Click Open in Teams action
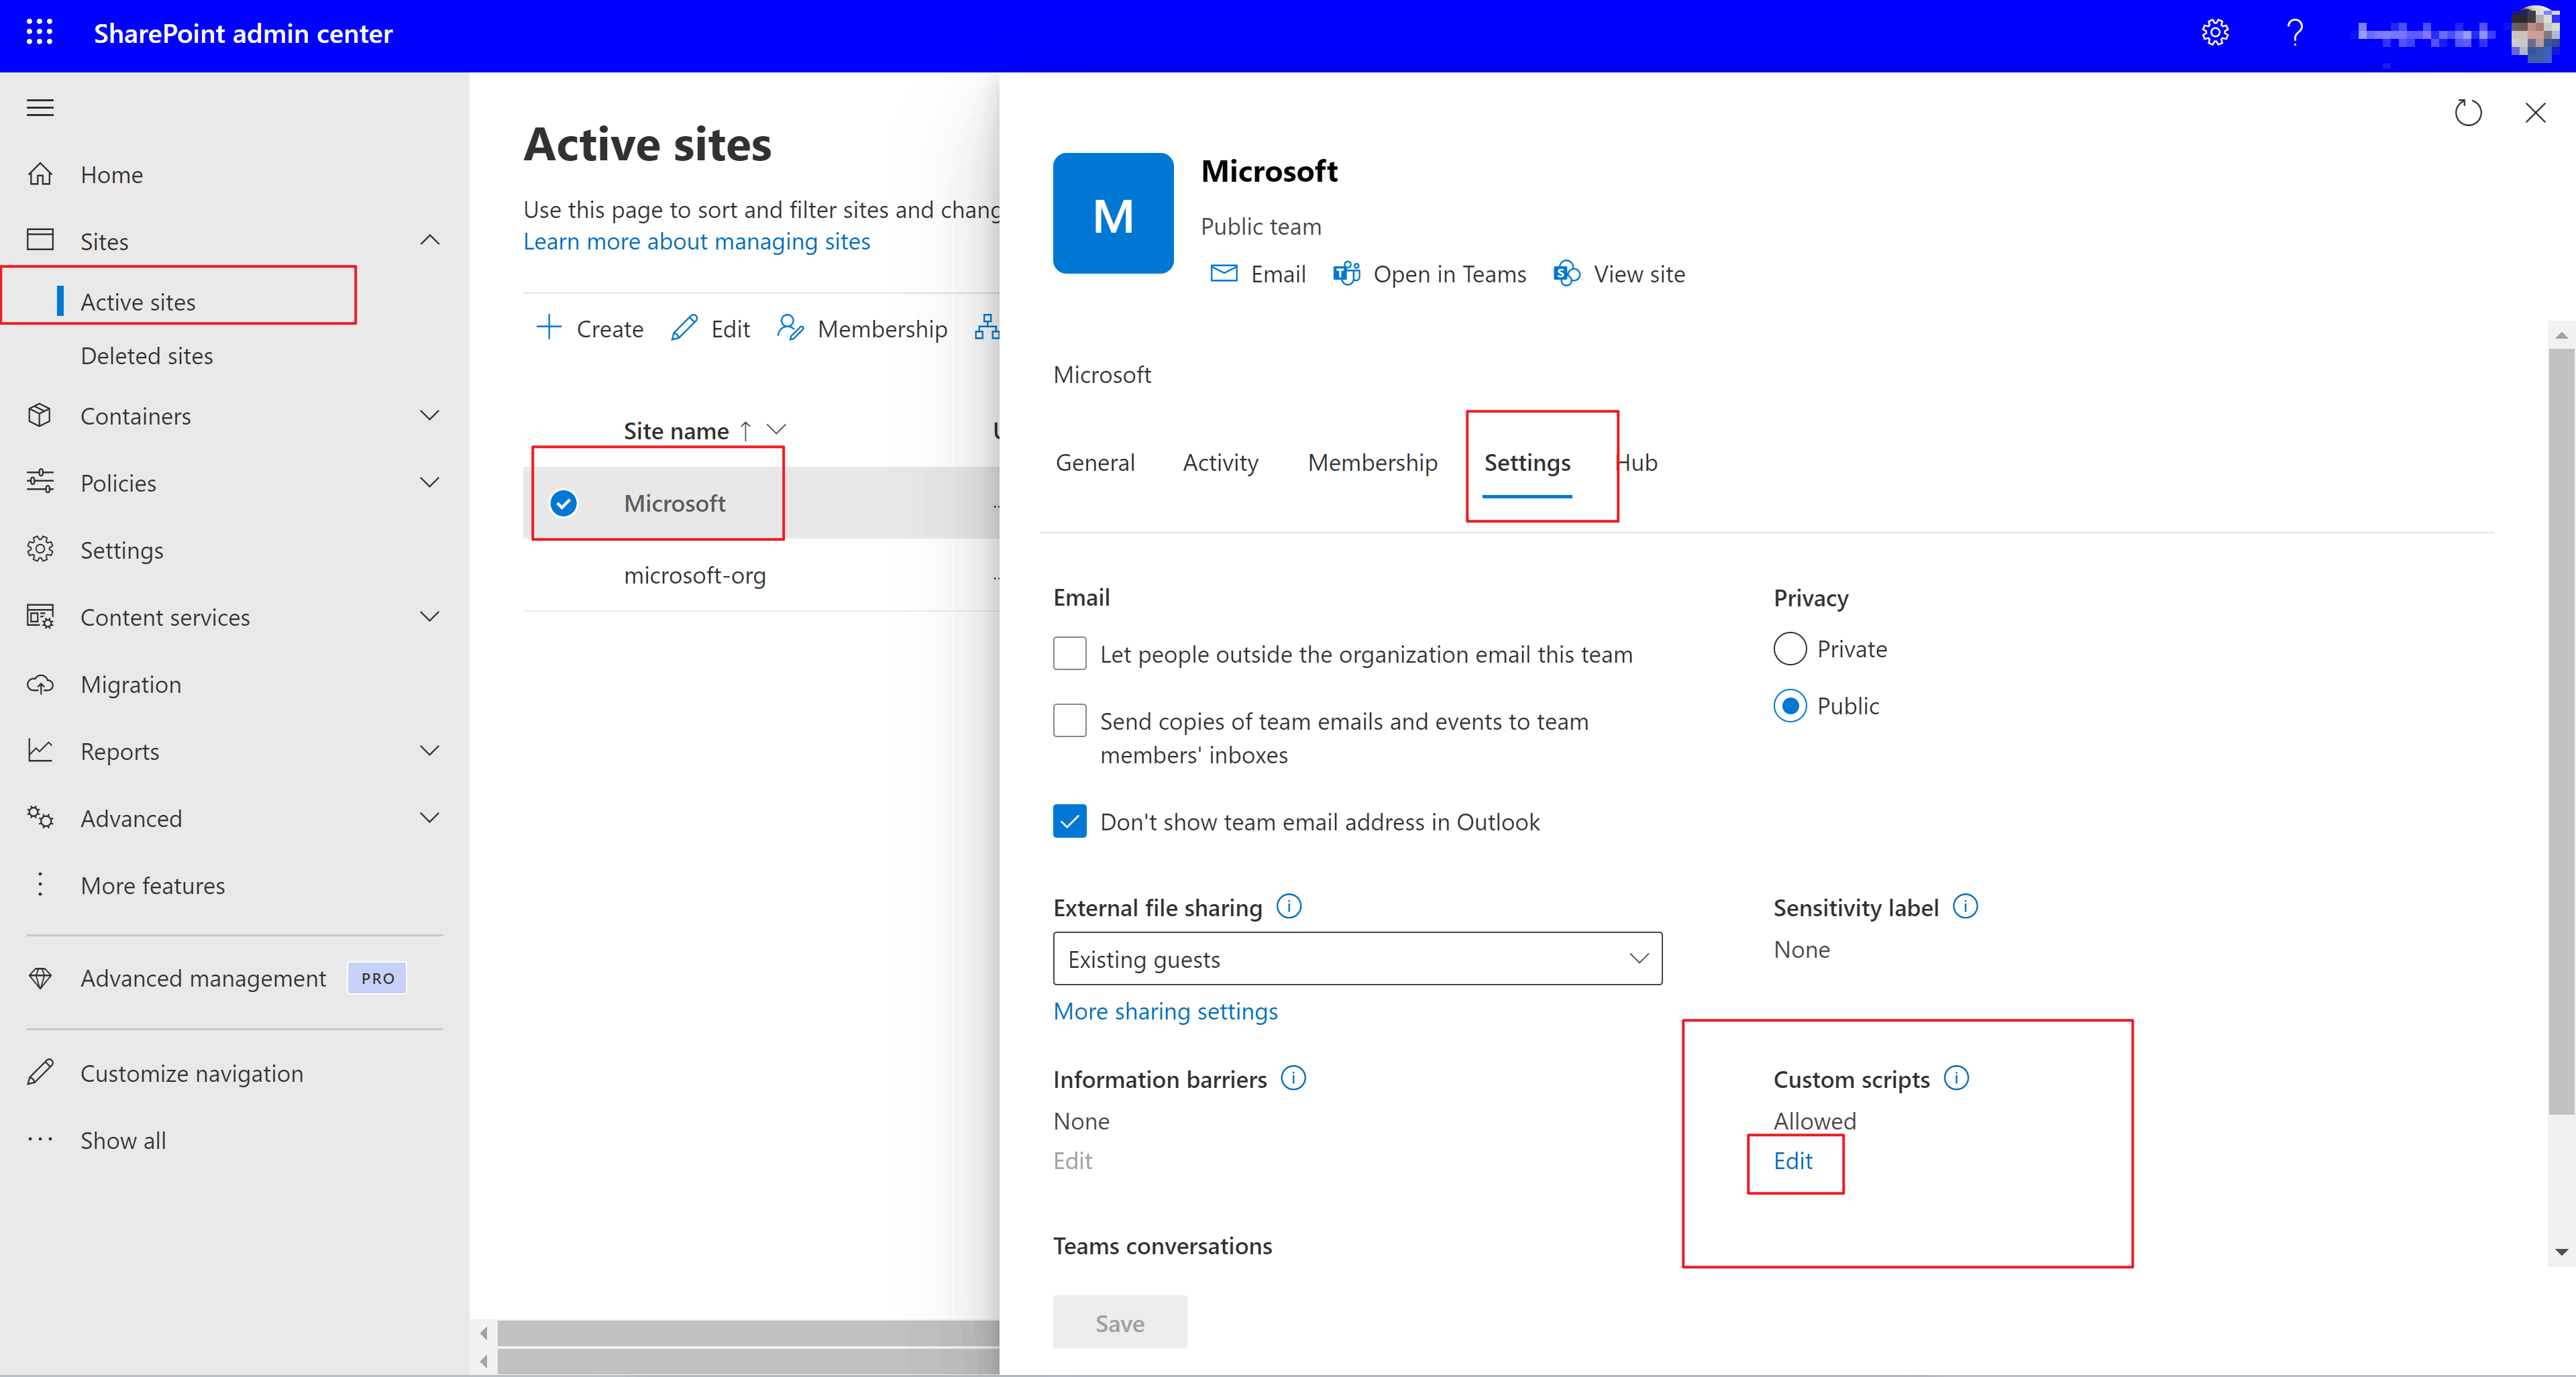Screen dimensions: 2576x1377 tap(1429, 274)
